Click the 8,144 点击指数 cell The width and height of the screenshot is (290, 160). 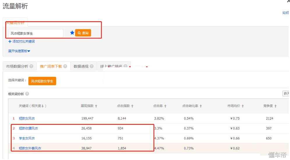(122, 118)
